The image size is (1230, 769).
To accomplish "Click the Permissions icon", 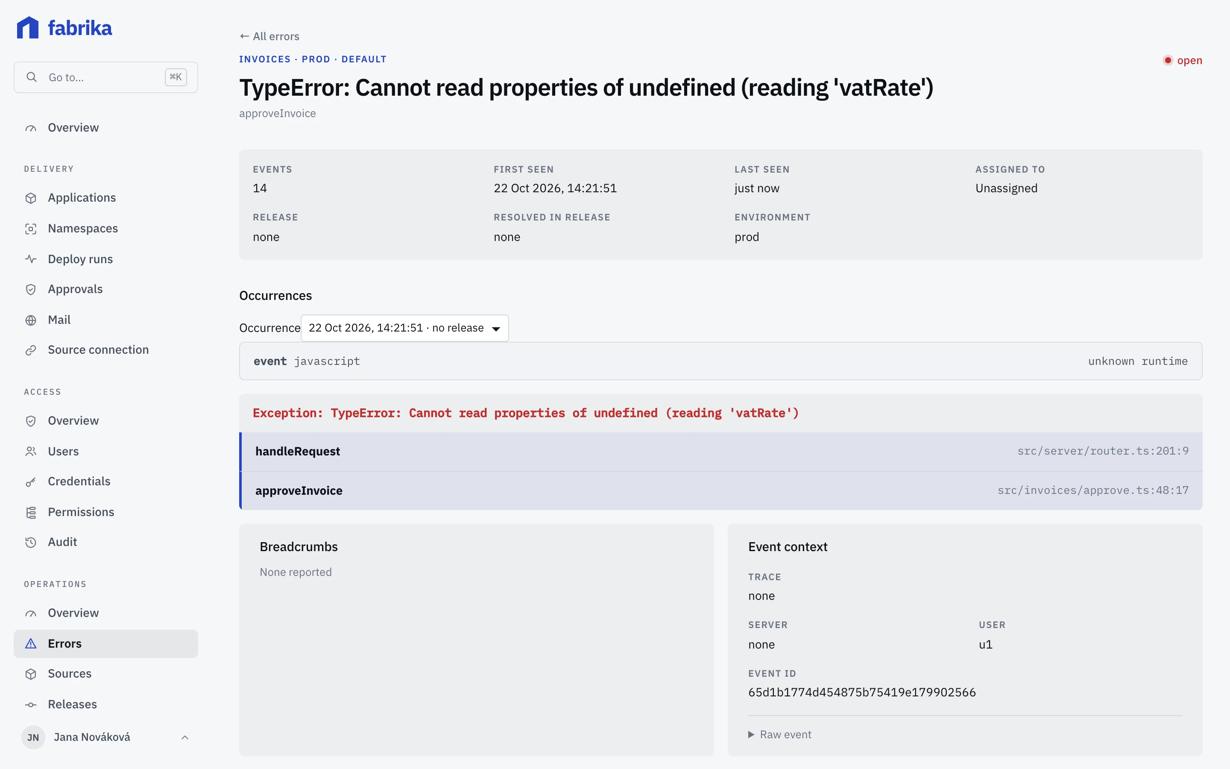I will tap(31, 512).
